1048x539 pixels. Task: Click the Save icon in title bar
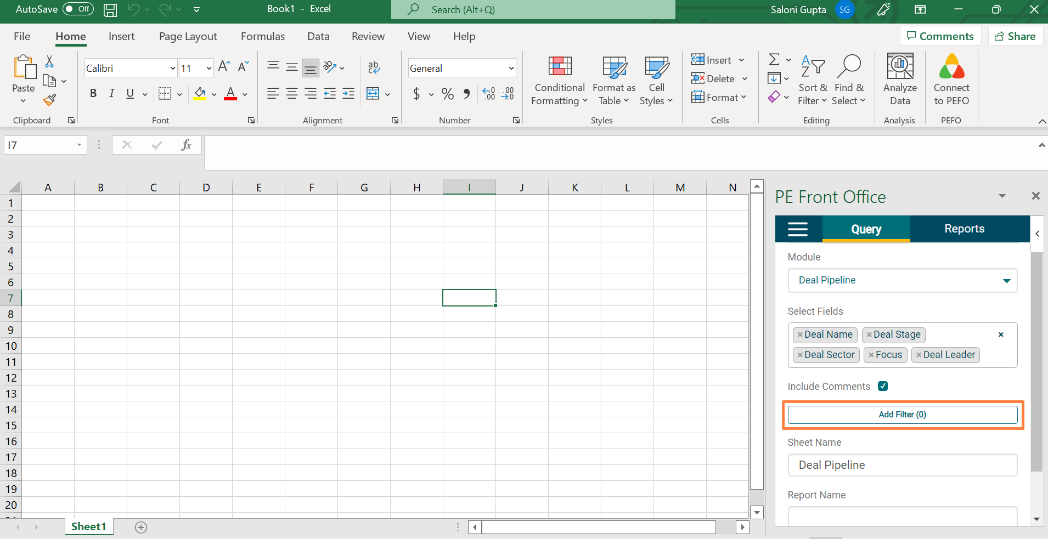110,9
